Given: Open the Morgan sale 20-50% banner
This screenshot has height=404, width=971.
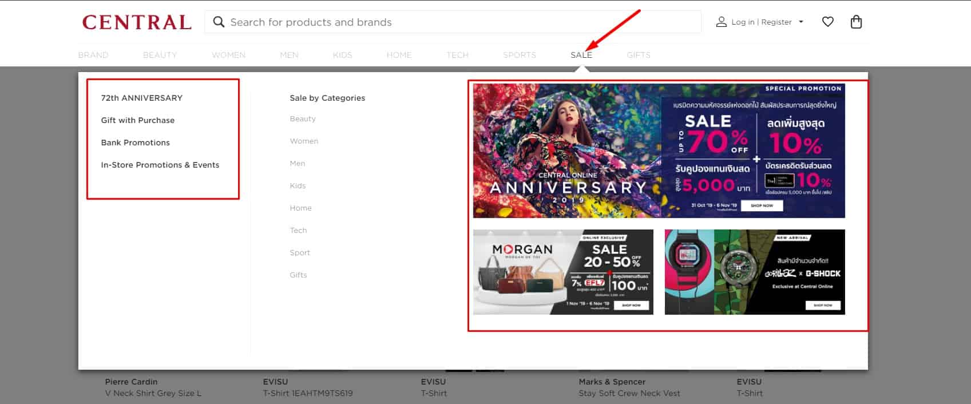Looking at the screenshot, I should coord(563,272).
